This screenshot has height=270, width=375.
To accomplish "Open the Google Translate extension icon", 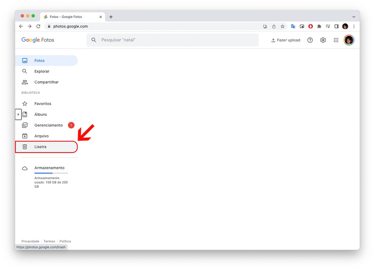I will (293, 26).
